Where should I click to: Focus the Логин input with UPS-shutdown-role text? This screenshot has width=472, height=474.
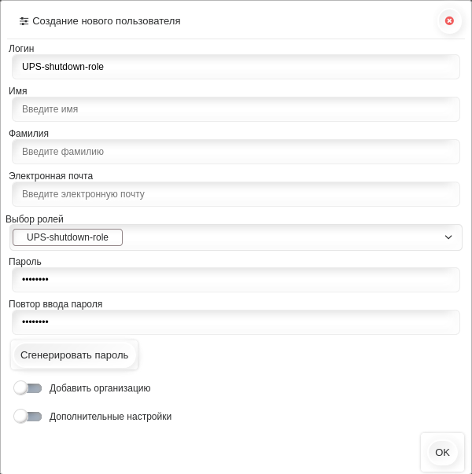click(236, 67)
